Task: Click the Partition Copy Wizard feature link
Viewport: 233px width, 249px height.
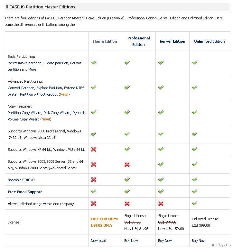Action: (24, 113)
